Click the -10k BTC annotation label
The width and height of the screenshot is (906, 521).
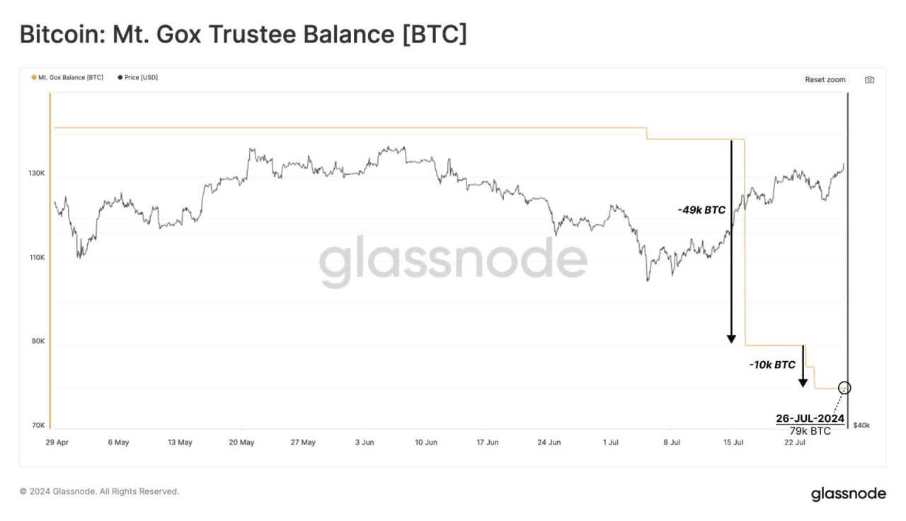pyautogui.click(x=772, y=365)
